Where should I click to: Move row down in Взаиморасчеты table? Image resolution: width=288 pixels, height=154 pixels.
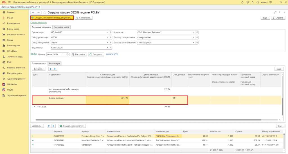55,69
